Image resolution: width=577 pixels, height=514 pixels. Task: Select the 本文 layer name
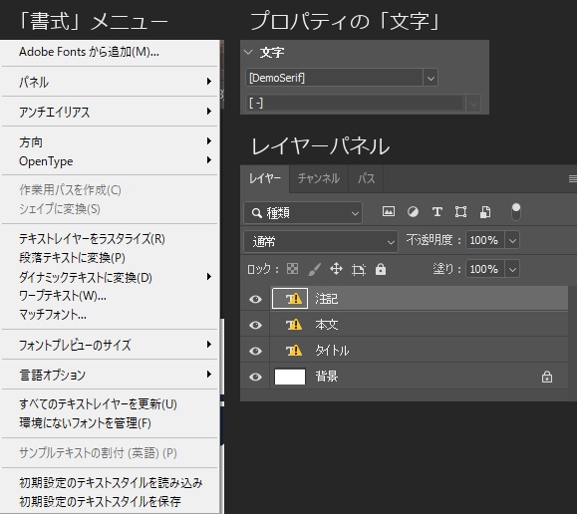(x=327, y=325)
